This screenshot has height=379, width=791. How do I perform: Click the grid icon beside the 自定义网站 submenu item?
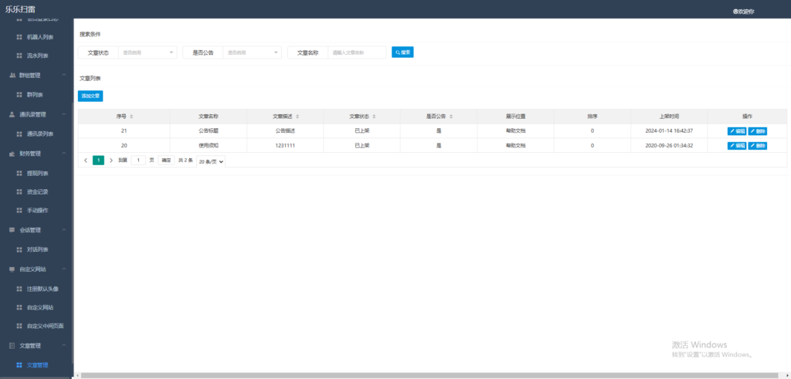click(19, 307)
